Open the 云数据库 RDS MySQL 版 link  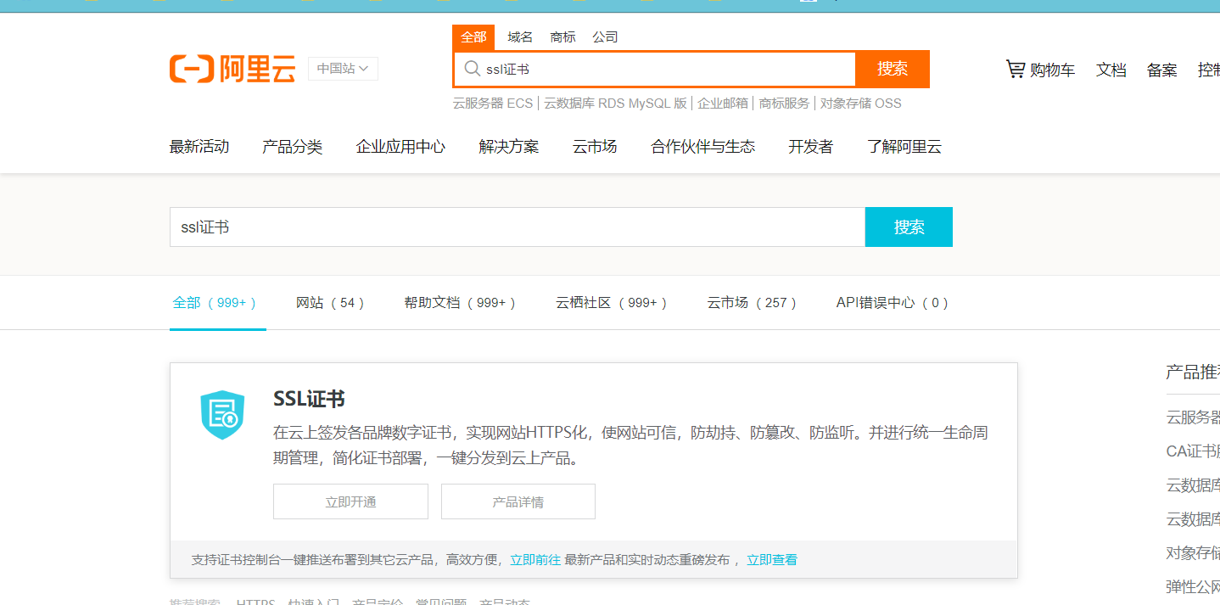pos(615,104)
